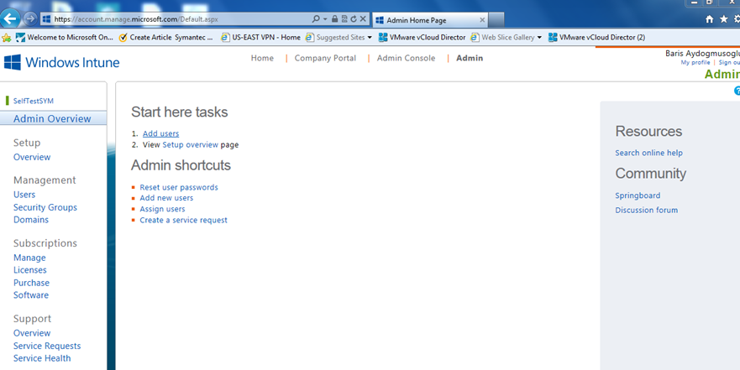
Task: Open Favorites star icon at top right
Action: click(x=724, y=19)
